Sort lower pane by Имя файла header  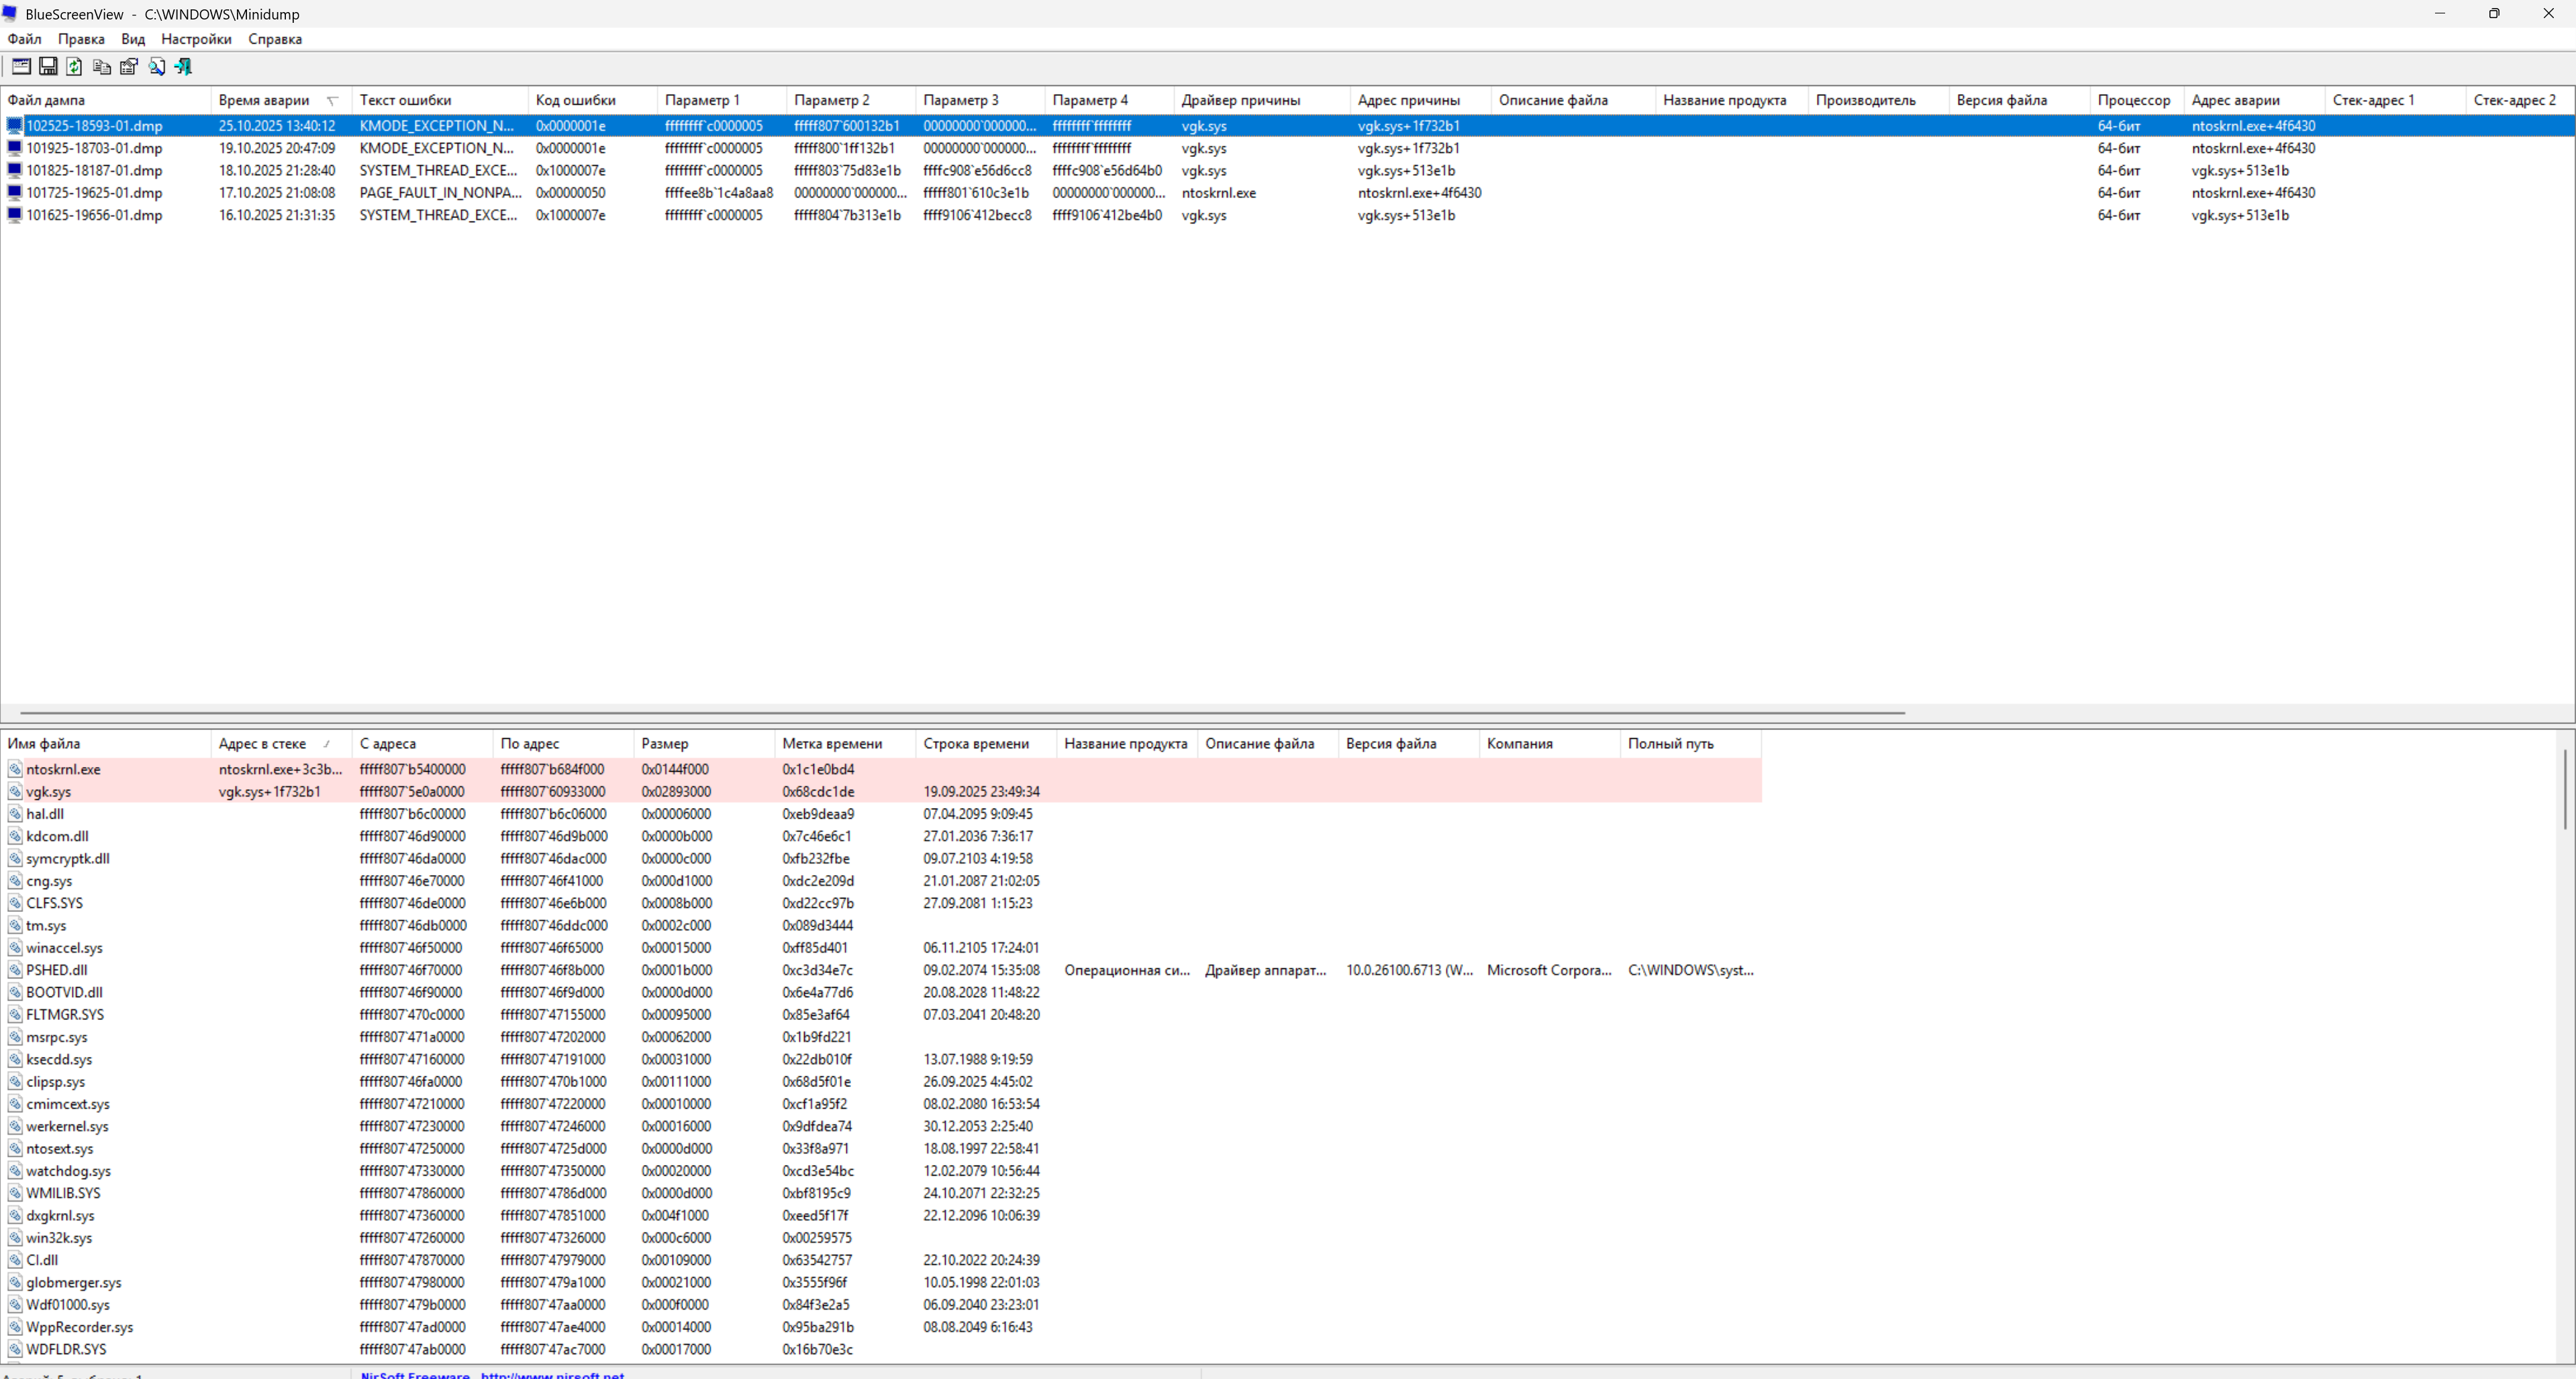pos(106,744)
